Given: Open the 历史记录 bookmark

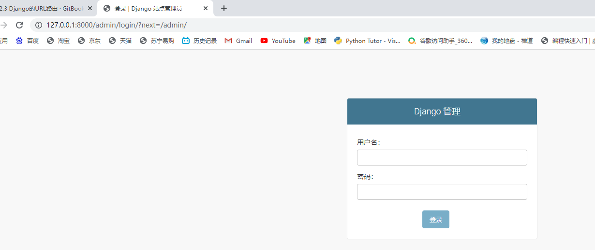Looking at the screenshot, I should click(x=200, y=41).
